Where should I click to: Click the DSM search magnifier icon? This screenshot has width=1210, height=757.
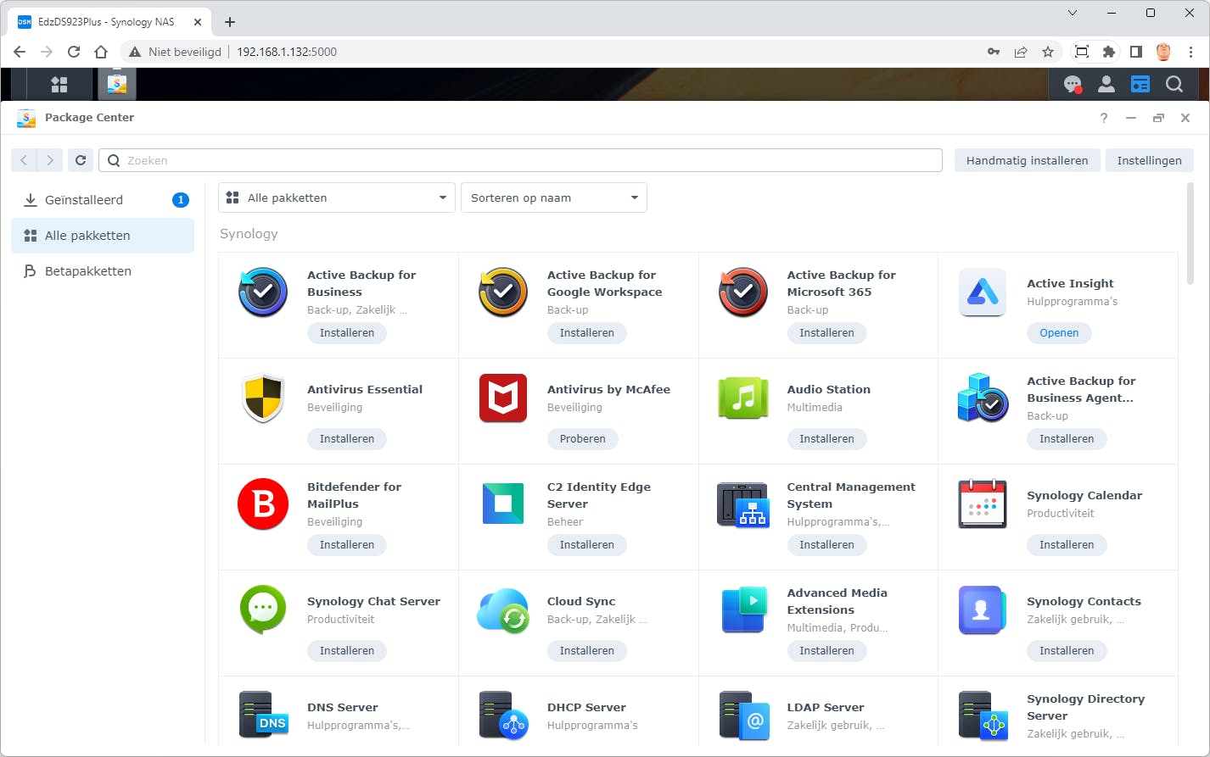click(1174, 84)
